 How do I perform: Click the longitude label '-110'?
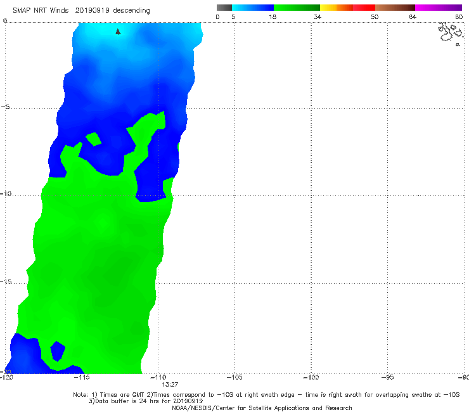coord(158,377)
